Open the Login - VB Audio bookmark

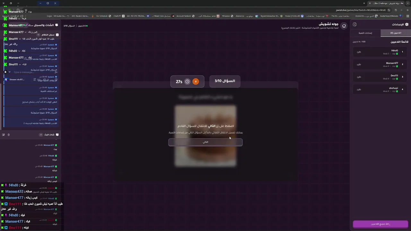pyautogui.click(x=58, y=16)
